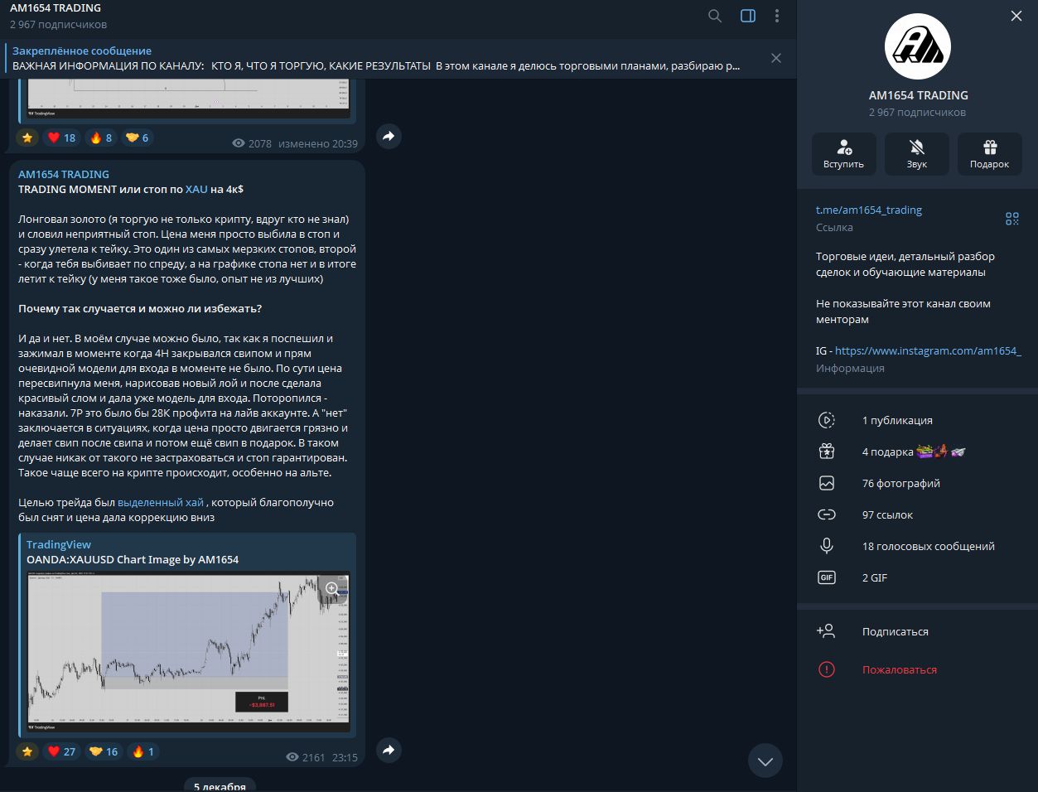1038x792 pixels.
Task: Send a gift via Подарок button
Action: point(989,153)
